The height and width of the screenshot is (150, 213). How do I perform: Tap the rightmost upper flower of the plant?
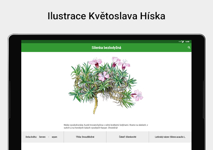click(124, 64)
